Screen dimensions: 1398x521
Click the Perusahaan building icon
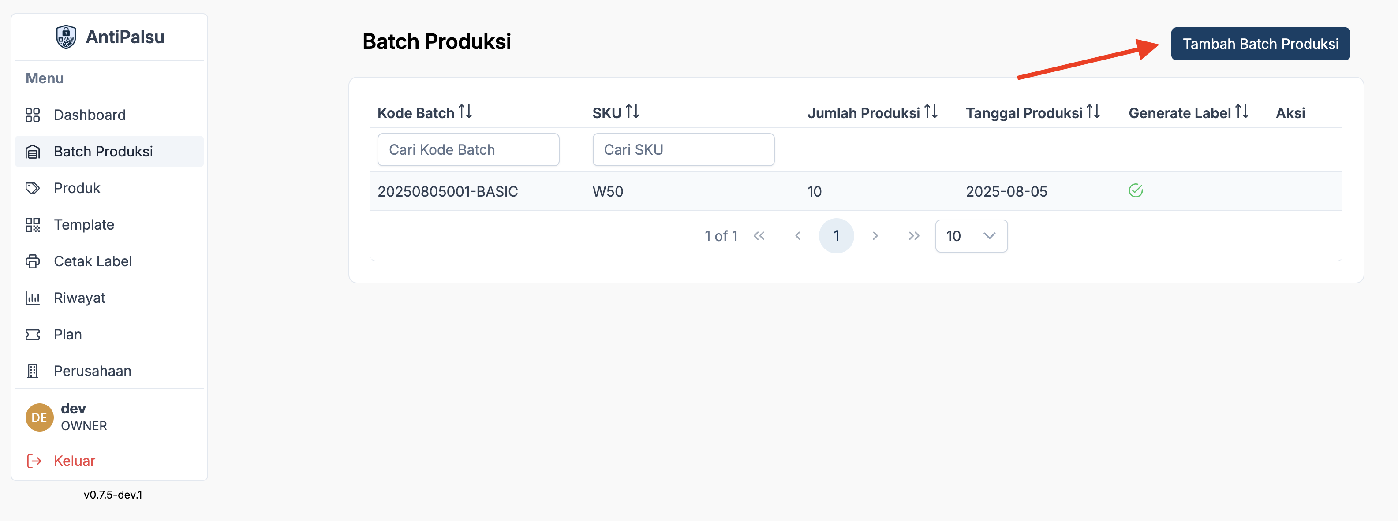(x=33, y=371)
